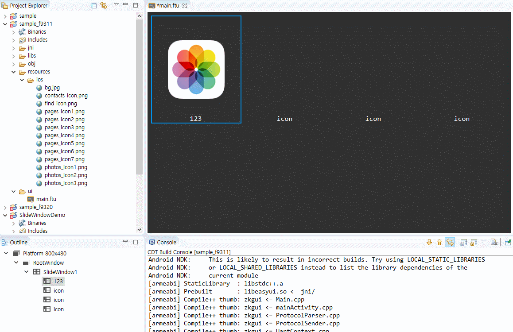Select find_icon.png file
Image resolution: width=513 pixels, height=332 pixels.
(61, 103)
